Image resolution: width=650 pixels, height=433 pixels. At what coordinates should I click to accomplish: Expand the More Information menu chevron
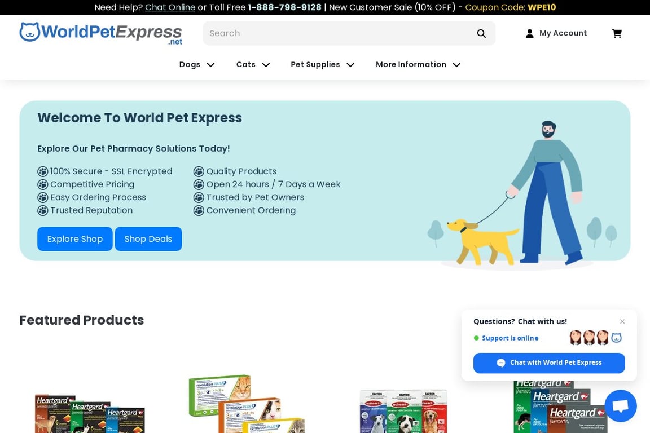[x=456, y=65]
